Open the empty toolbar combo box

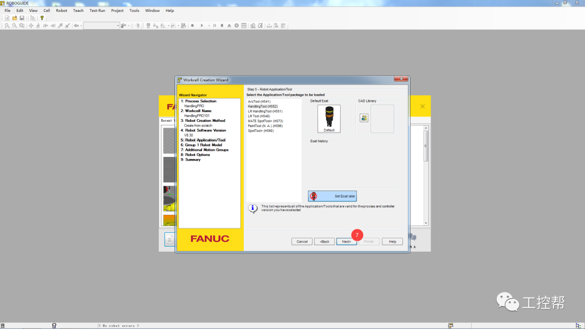(101, 26)
